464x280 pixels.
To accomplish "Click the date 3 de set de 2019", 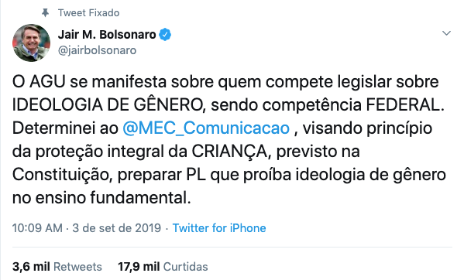I will [117, 228].
